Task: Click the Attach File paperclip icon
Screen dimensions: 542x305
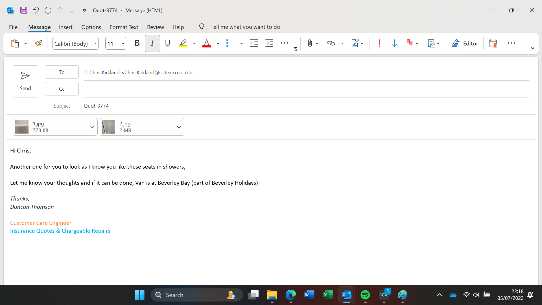Action: (310, 43)
